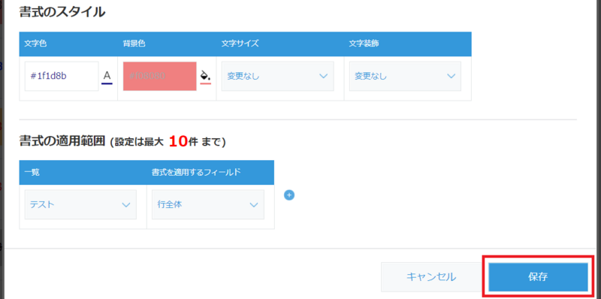
Task: Click the キャンセル button
Action: [431, 276]
